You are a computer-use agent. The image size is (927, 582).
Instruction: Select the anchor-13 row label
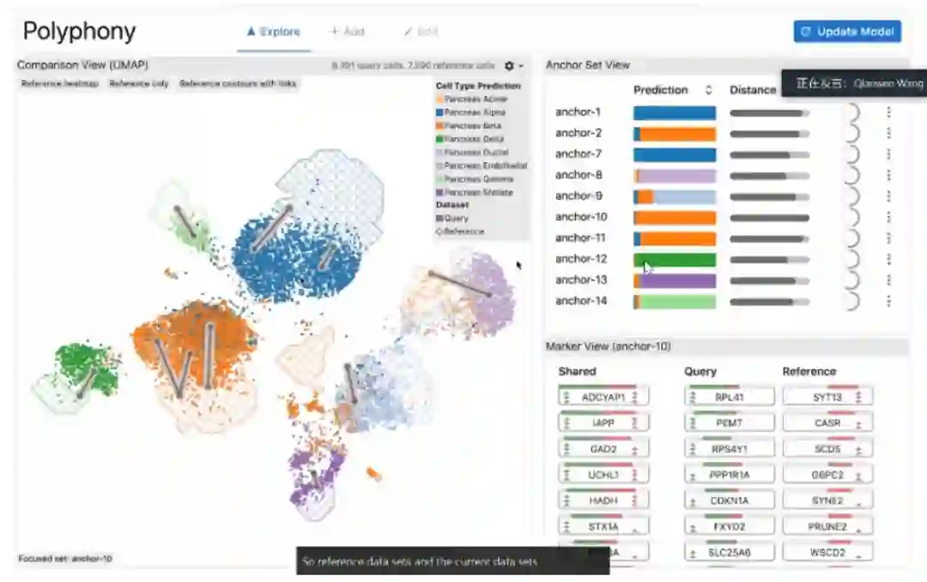coord(581,279)
